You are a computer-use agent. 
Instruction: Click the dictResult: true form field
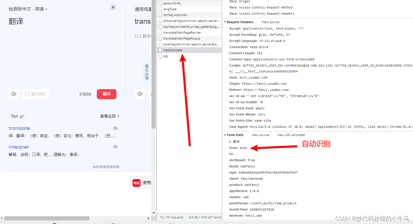(242, 160)
